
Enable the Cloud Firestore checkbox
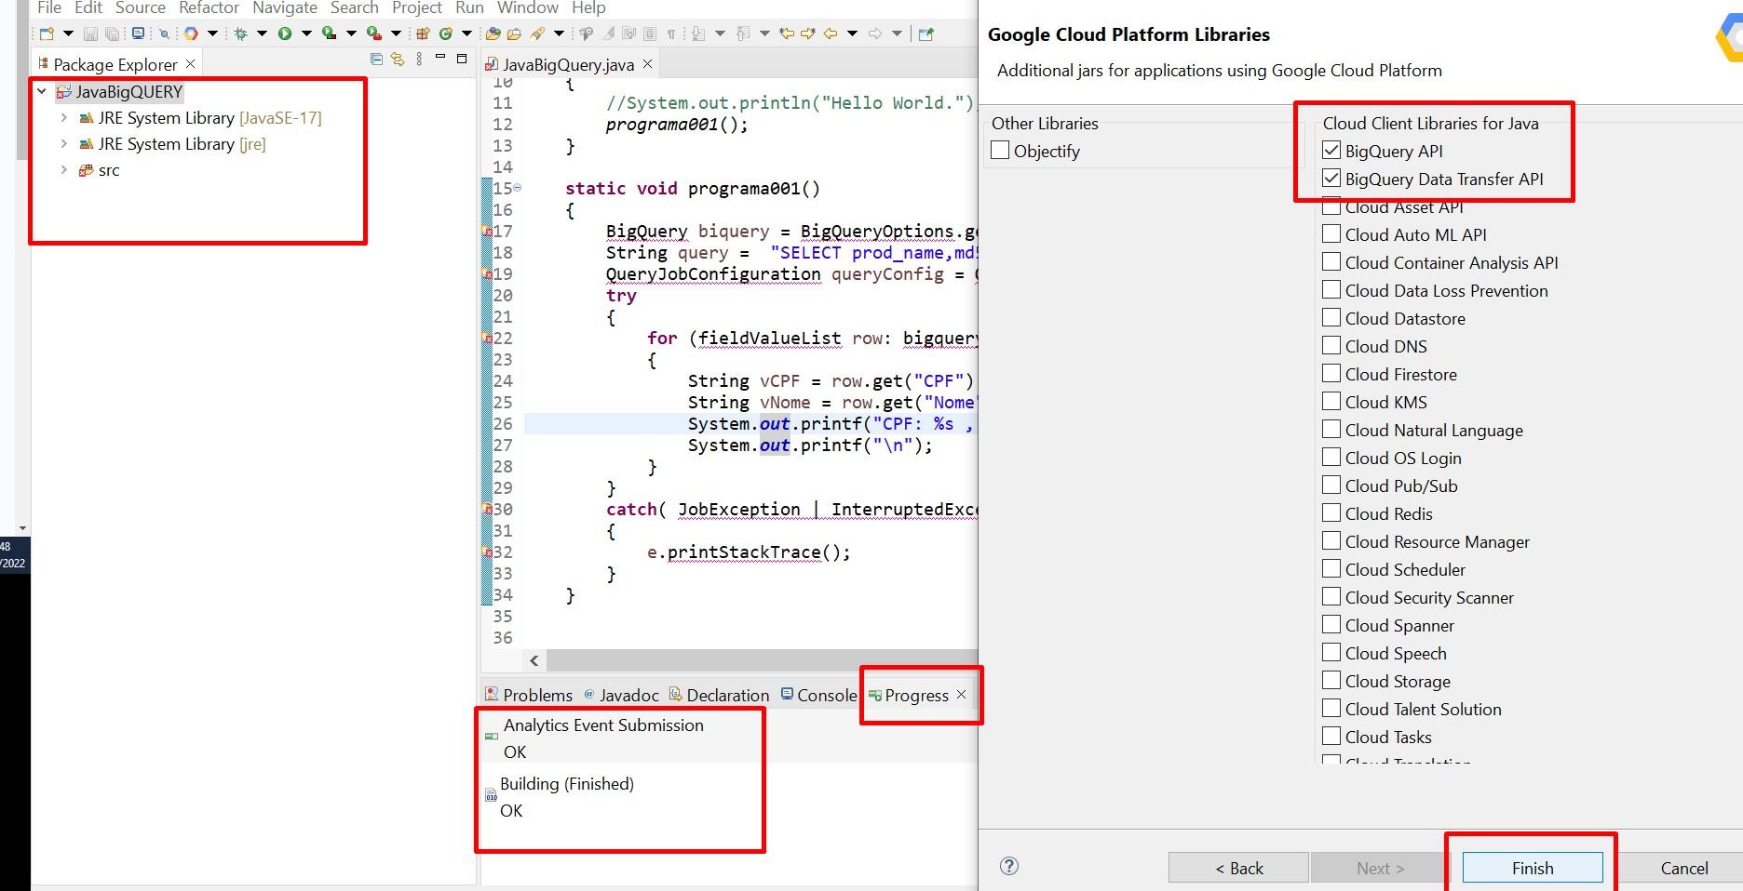tap(1331, 374)
